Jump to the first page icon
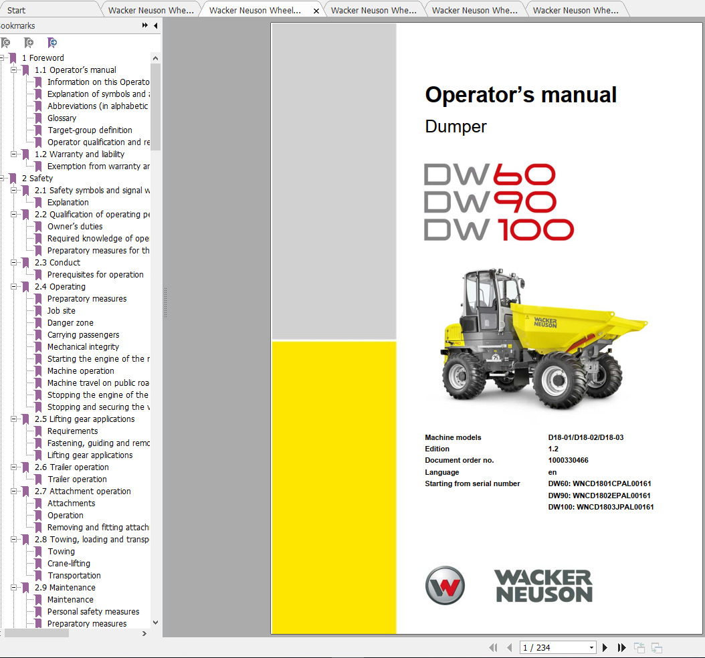705x658 pixels. point(494,647)
